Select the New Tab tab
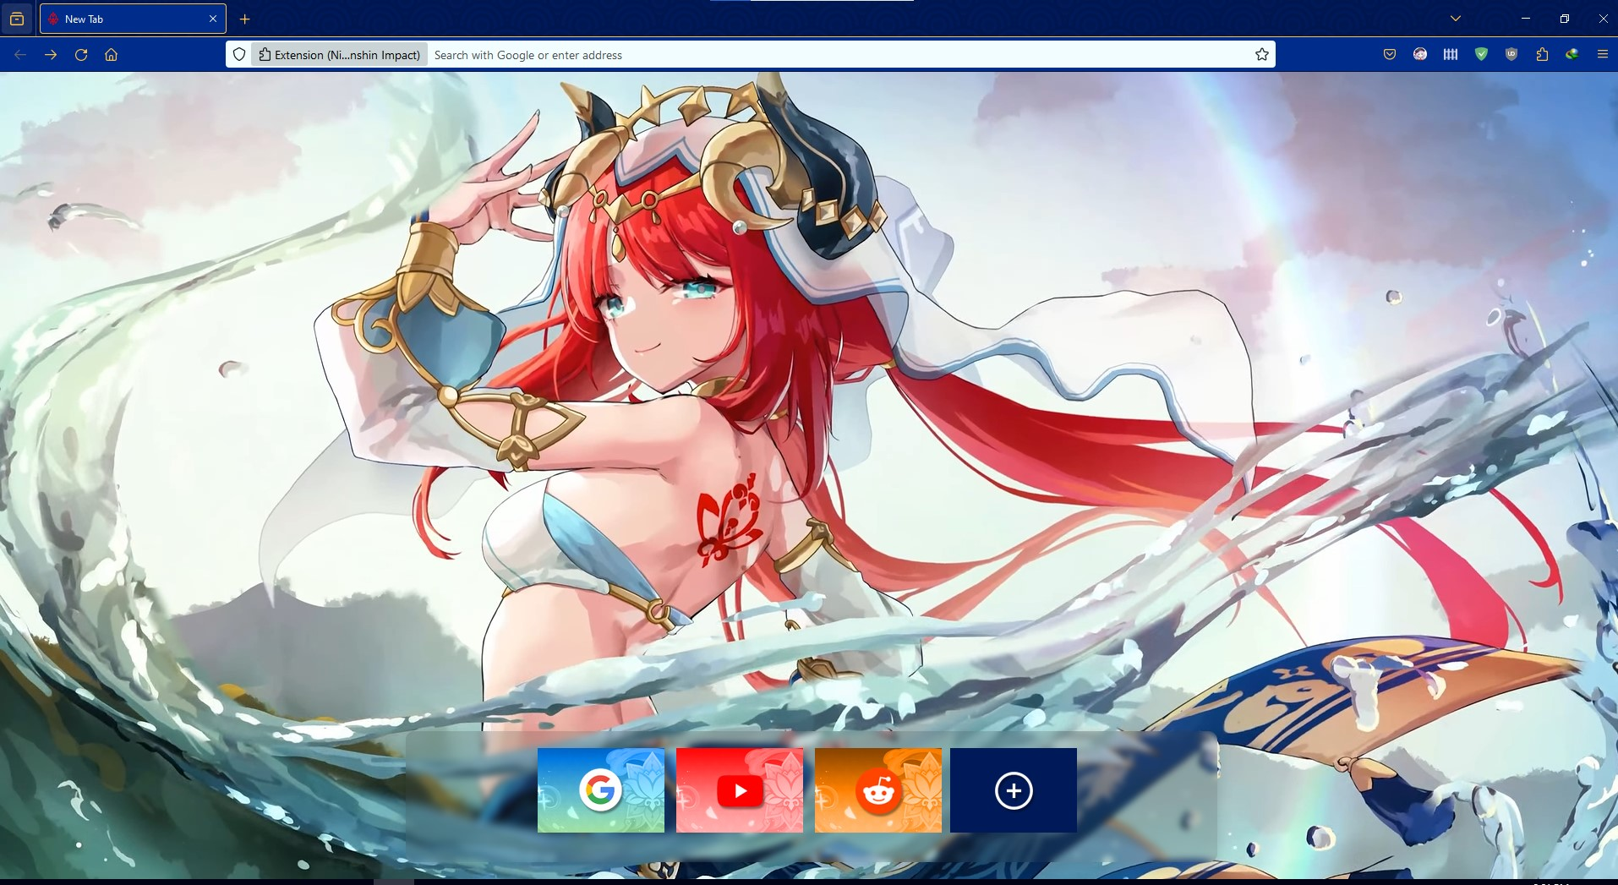 (x=133, y=19)
